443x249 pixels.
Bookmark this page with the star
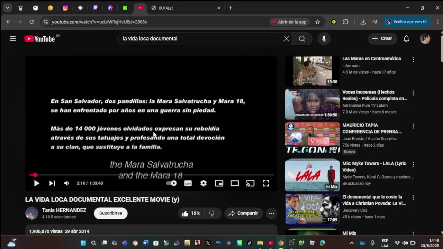coord(318,22)
